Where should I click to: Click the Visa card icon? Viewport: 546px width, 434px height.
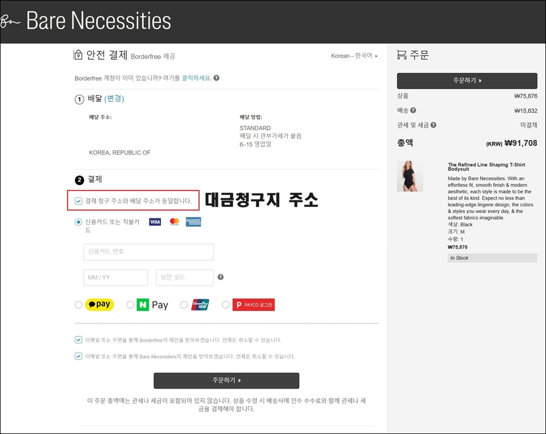tap(155, 222)
